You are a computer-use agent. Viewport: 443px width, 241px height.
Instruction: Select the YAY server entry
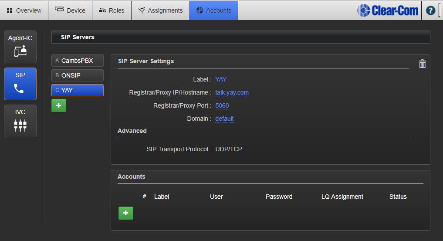[77, 90]
